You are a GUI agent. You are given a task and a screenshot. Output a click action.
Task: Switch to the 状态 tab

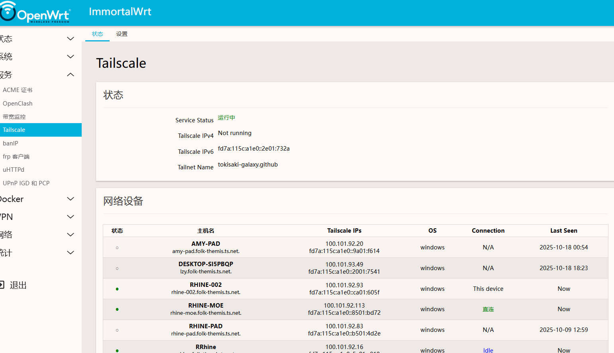tap(97, 34)
